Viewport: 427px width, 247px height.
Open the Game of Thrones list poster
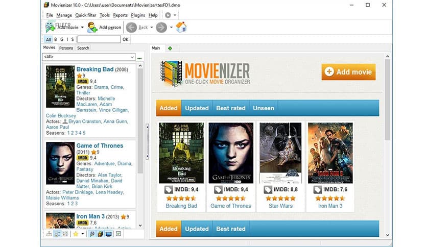click(60, 163)
